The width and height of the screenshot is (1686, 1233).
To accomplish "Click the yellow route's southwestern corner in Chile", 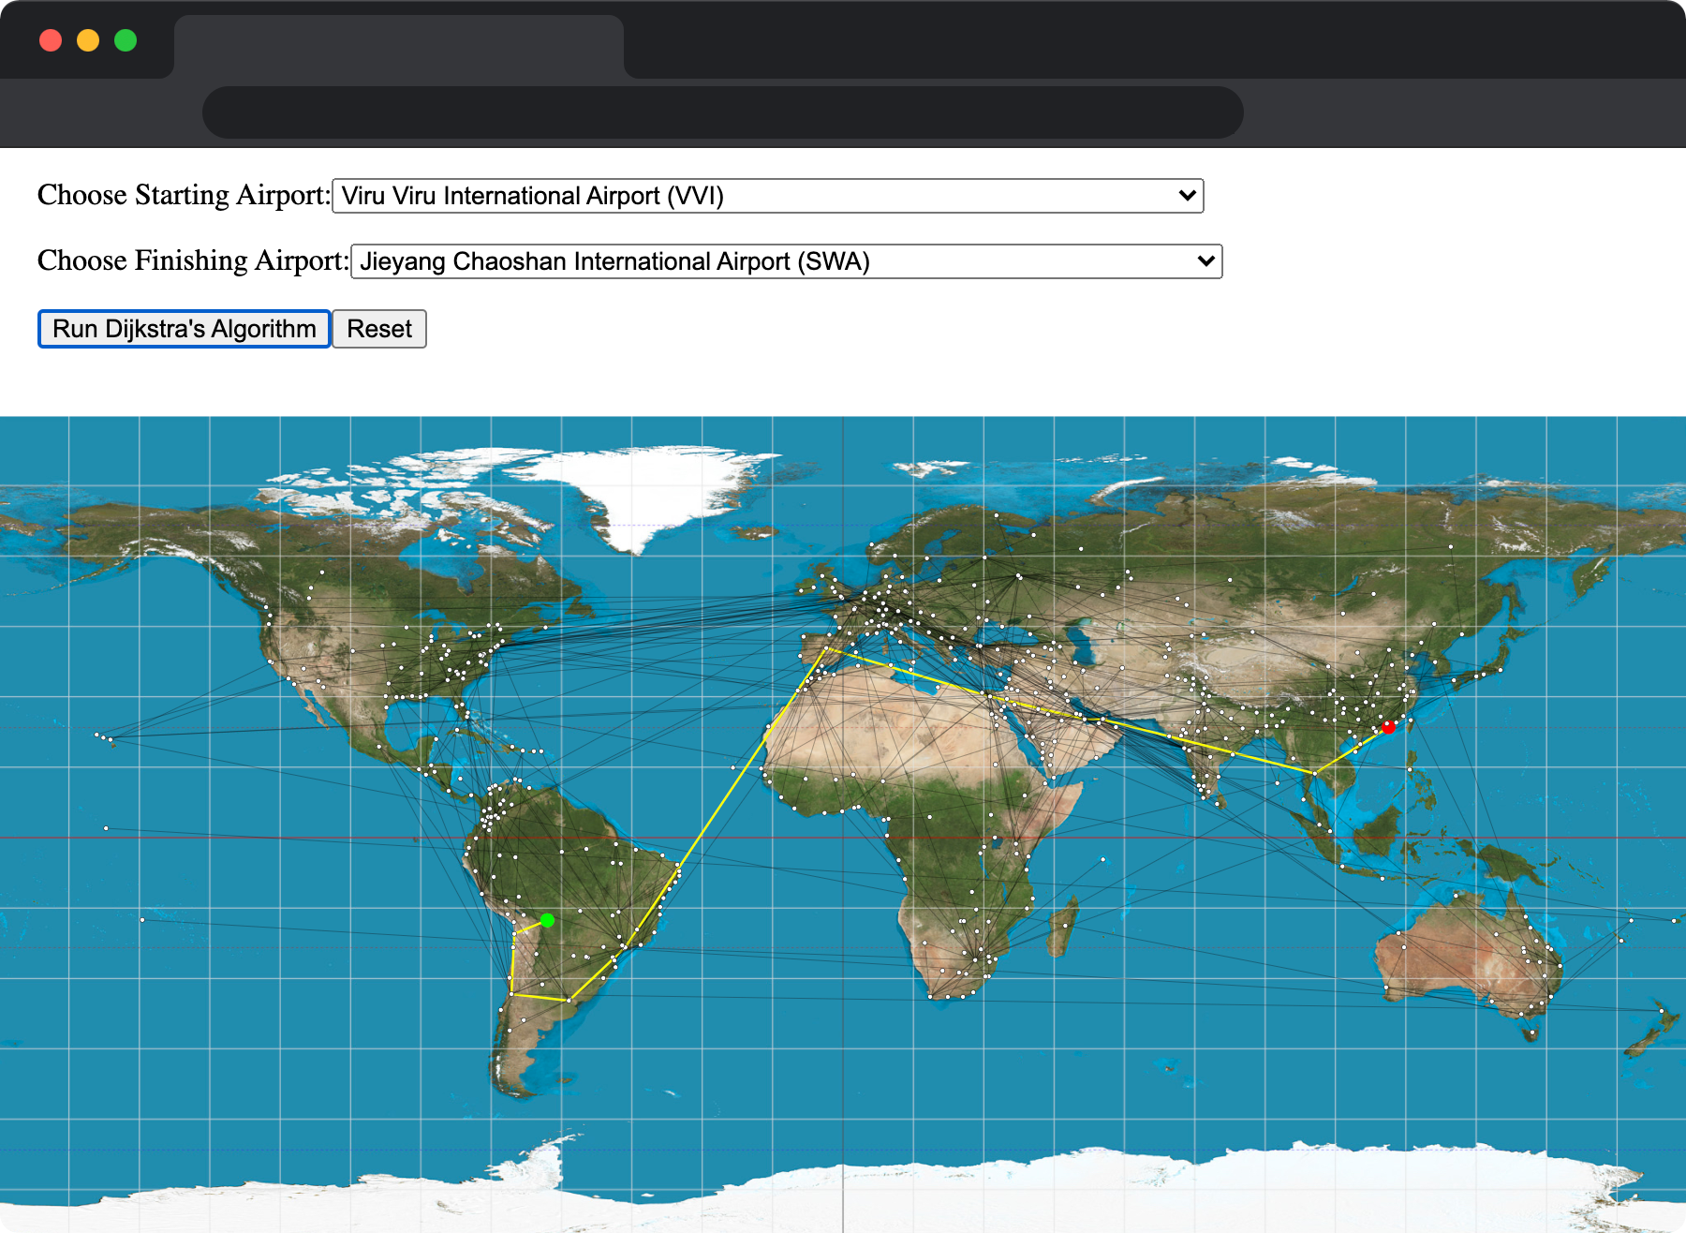I will coord(511,993).
